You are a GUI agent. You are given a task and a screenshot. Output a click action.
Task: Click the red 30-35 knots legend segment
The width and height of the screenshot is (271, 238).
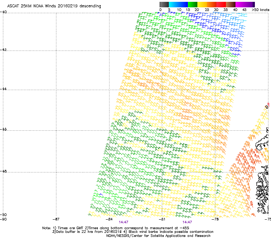221,4
